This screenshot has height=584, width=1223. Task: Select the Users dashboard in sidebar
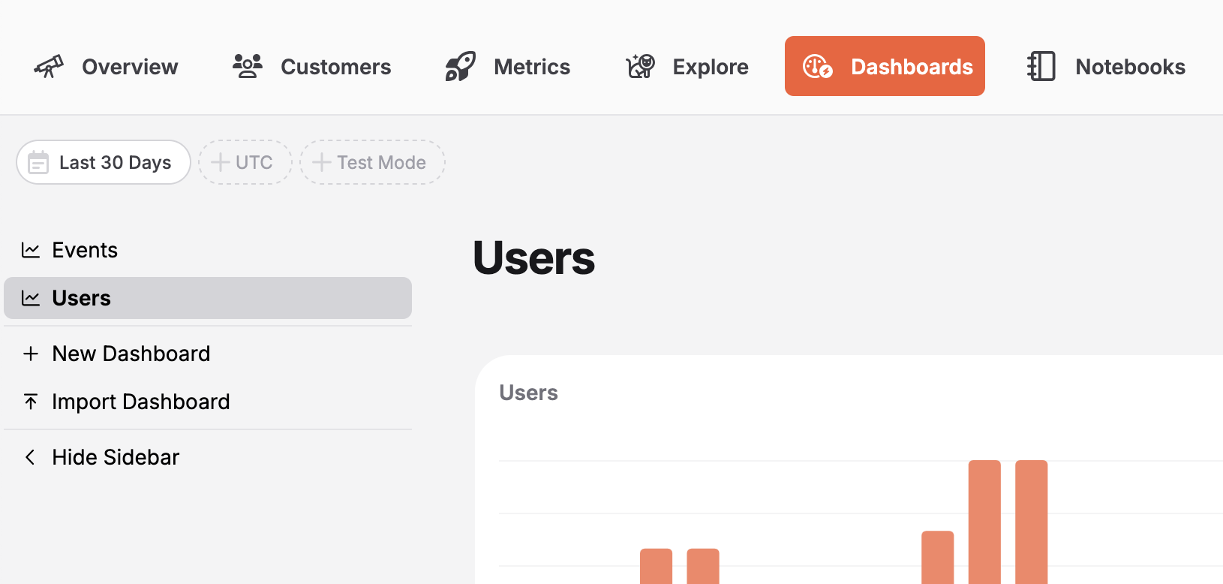(208, 298)
